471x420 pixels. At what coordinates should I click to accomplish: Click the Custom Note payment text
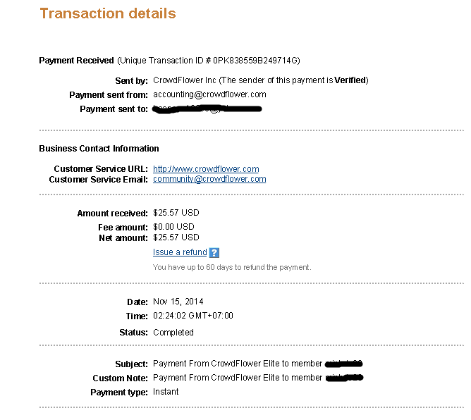pyautogui.click(x=238, y=378)
